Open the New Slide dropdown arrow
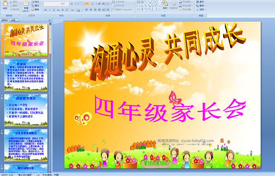Image resolution: width=275 pixels, height=176 pixels. click(x=30, y=11)
